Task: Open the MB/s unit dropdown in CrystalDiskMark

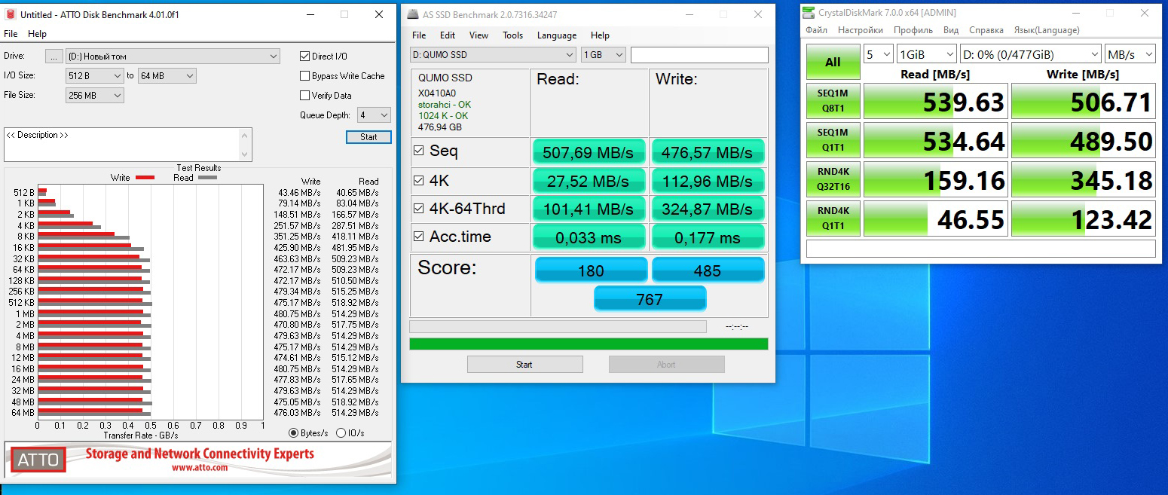Action: coord(1130,54)
